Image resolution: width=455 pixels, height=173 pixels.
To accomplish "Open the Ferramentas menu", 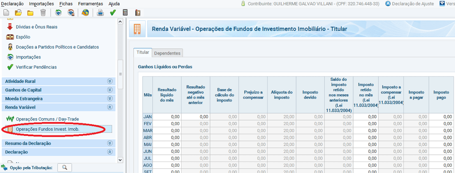I will point(91,4).
